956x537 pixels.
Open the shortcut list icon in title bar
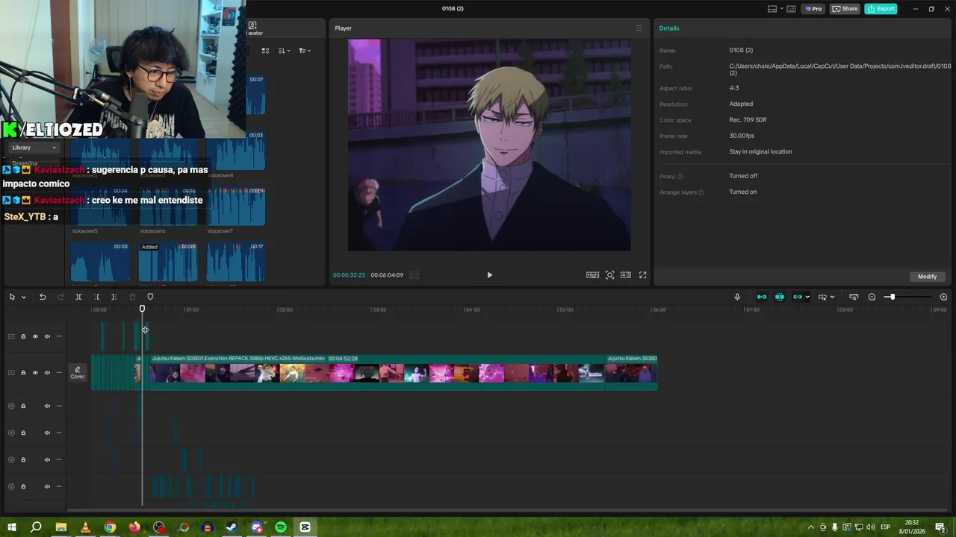point(791,9)
